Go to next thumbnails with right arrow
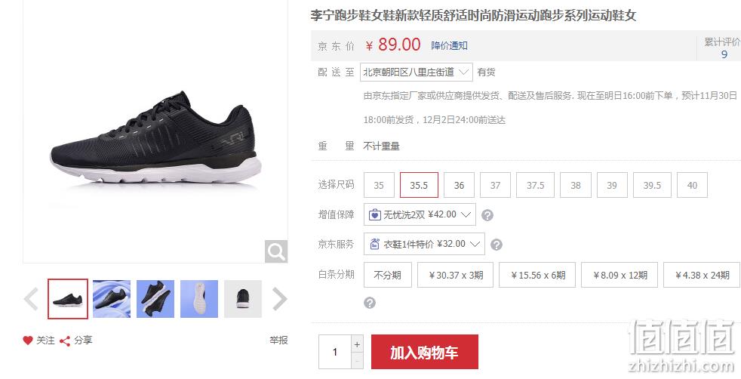 pos(279,299)
